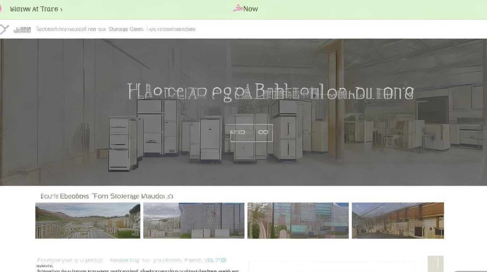Open the small dropdown arrow after banner title
Screen dimensions: 487x272
[x=61, y=10]
